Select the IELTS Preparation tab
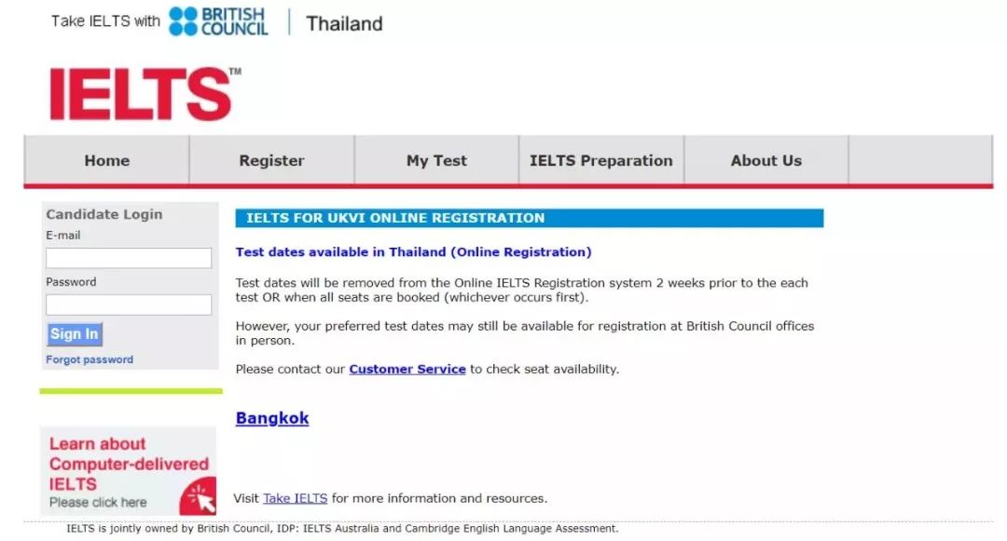Image resolution: width=1007 pixels, height=541 pixels. click(x=600, y=160)
